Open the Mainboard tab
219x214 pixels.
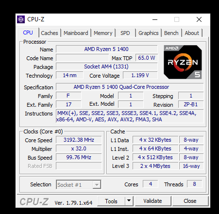76,33
